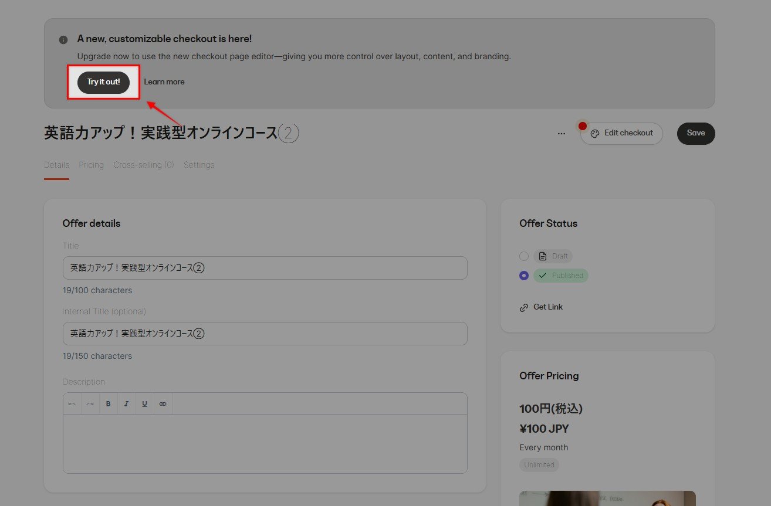The image size is (771, 506).
Task: Open the Cross-selling (0) tab
Action: click(x=144, y=165)
